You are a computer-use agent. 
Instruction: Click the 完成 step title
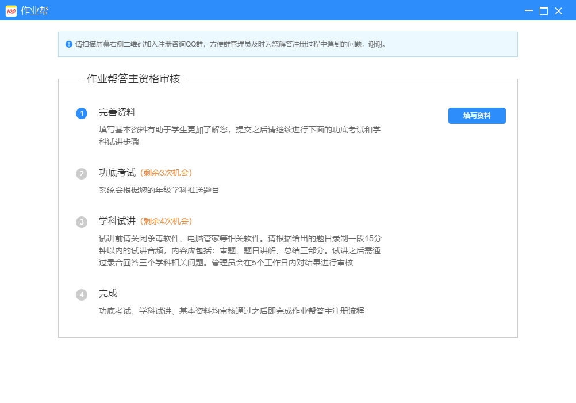(x=108, y=294)
